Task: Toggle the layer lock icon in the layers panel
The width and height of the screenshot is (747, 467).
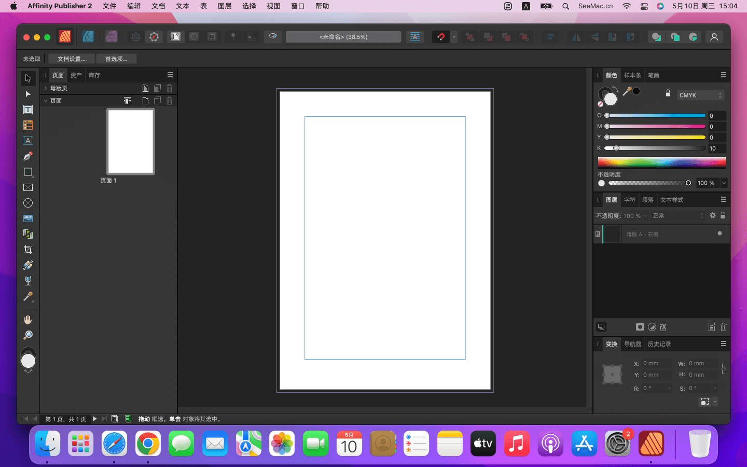Action: click(x=723, y=215)
